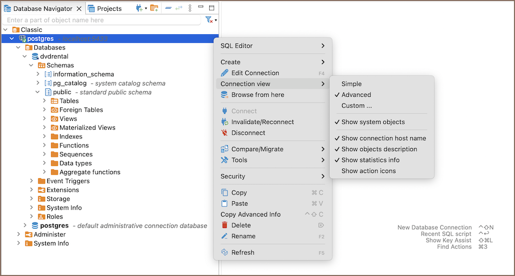This screenshot has height=276, width=515.
Task: Switch to the Projects tab
Action: (x=109, y=9)
